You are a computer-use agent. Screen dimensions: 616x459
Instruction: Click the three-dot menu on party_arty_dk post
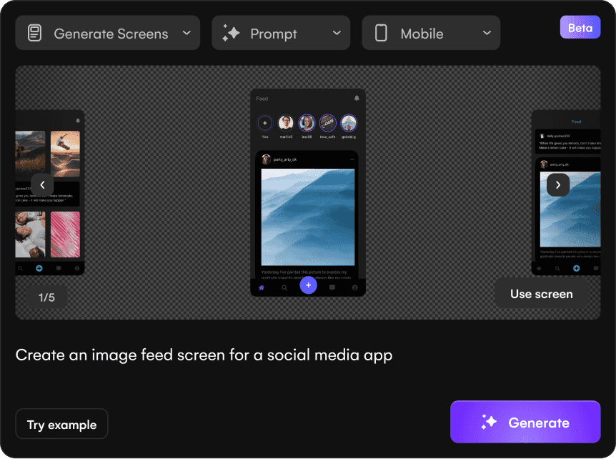pos(352,159)
